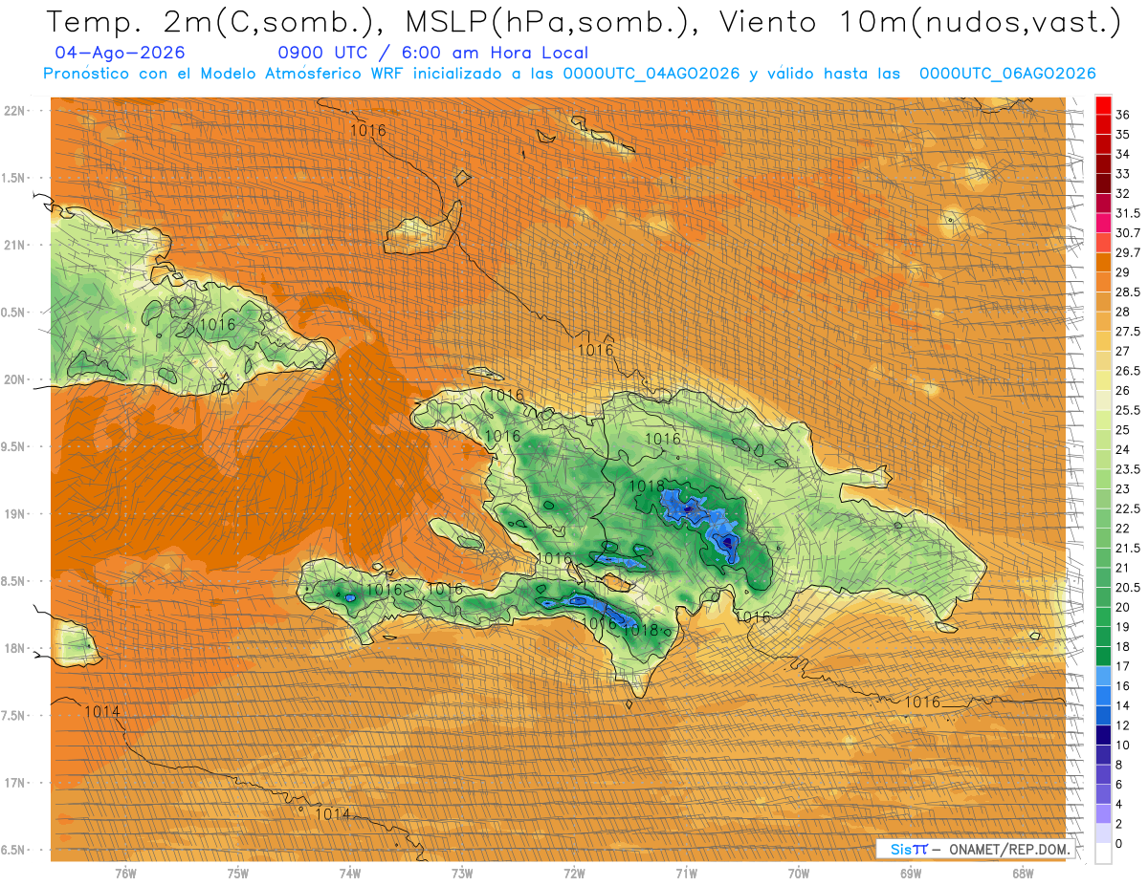Click the '0' value on the color scale
1148x886 pixels.
click(1119, 843)
